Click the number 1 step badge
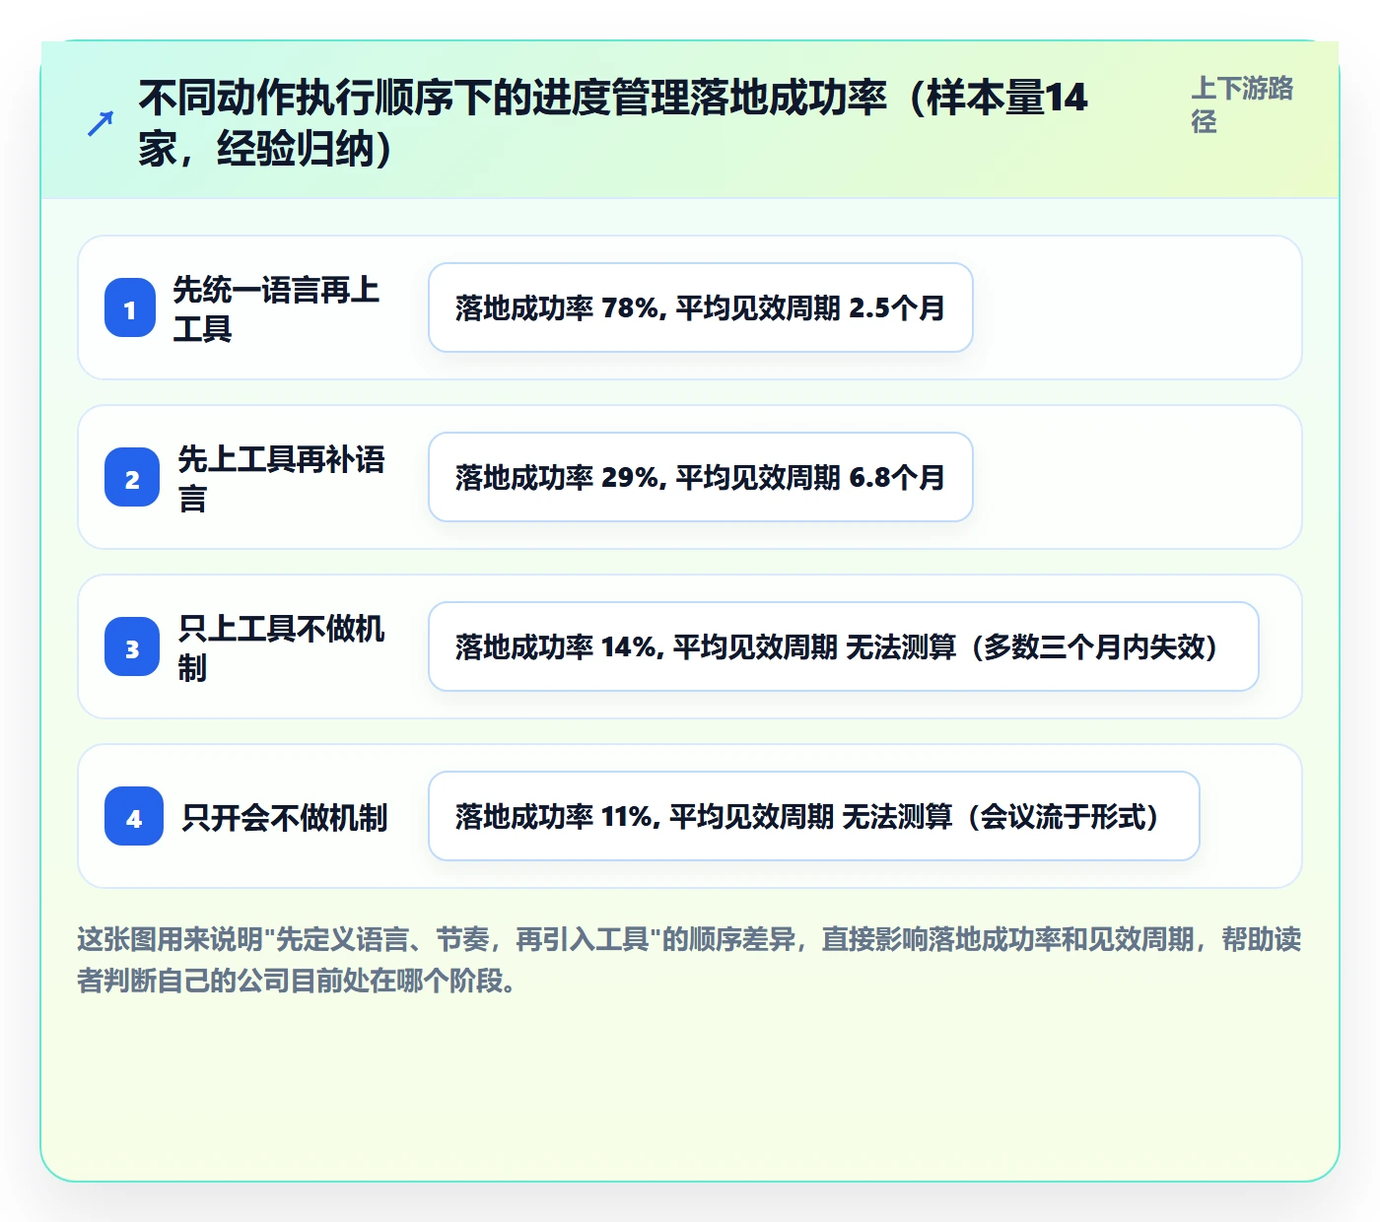 (130, 307)
